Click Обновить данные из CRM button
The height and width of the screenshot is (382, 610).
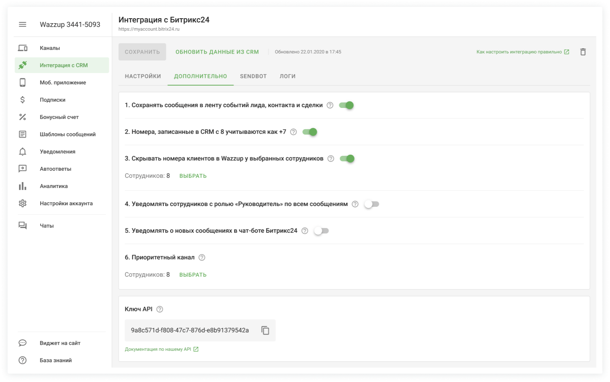click(217, 52)
